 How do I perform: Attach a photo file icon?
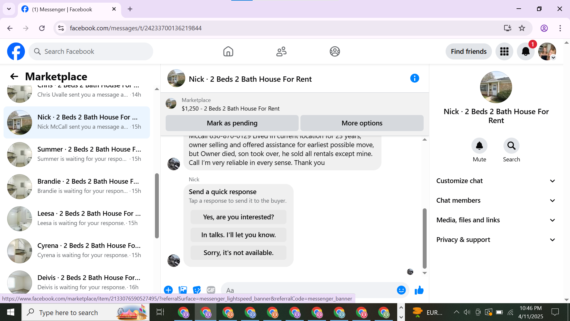point(183,290)
